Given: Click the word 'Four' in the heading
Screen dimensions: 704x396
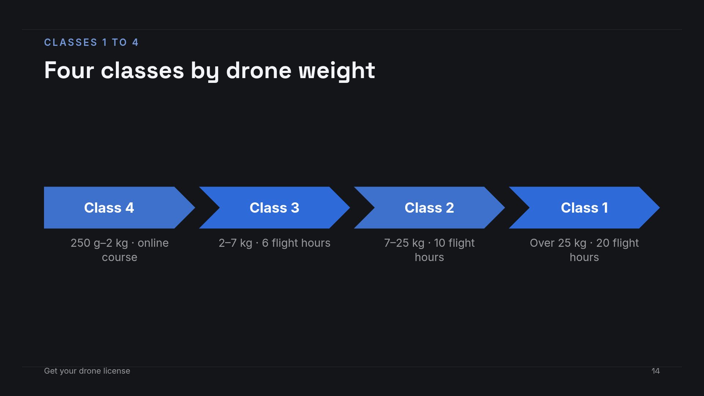Looking at the screenshot, I should coord(69,70).
